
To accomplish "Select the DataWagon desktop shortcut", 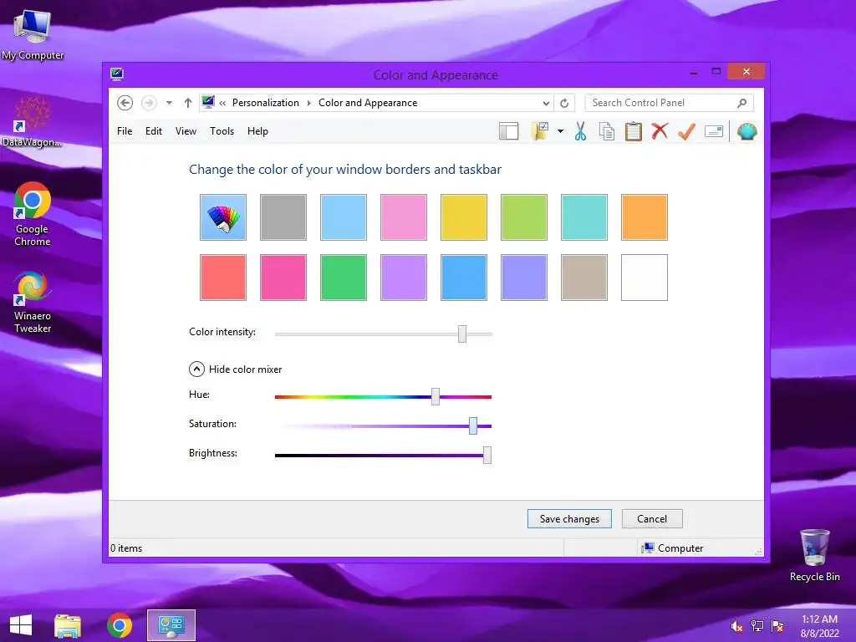I will click(x=32, y=122).
